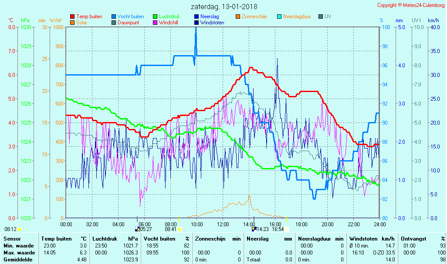Select the blue Vocht buiten legend square
447x264 pixels.
pyautogui.click(x=114, y=16)
